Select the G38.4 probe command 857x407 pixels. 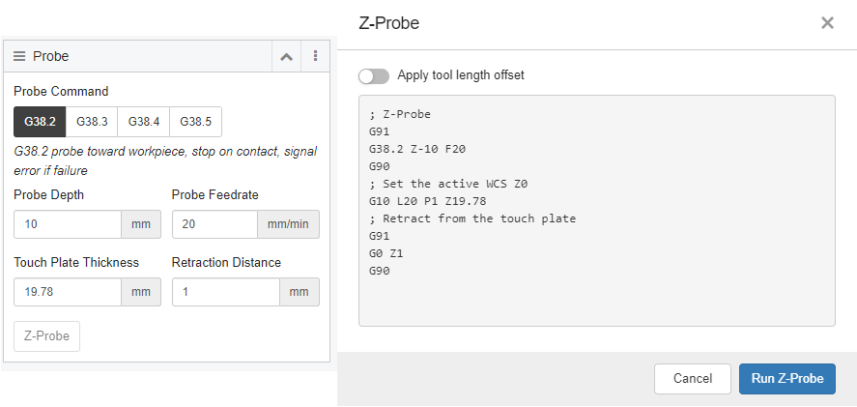pos(144,122)
